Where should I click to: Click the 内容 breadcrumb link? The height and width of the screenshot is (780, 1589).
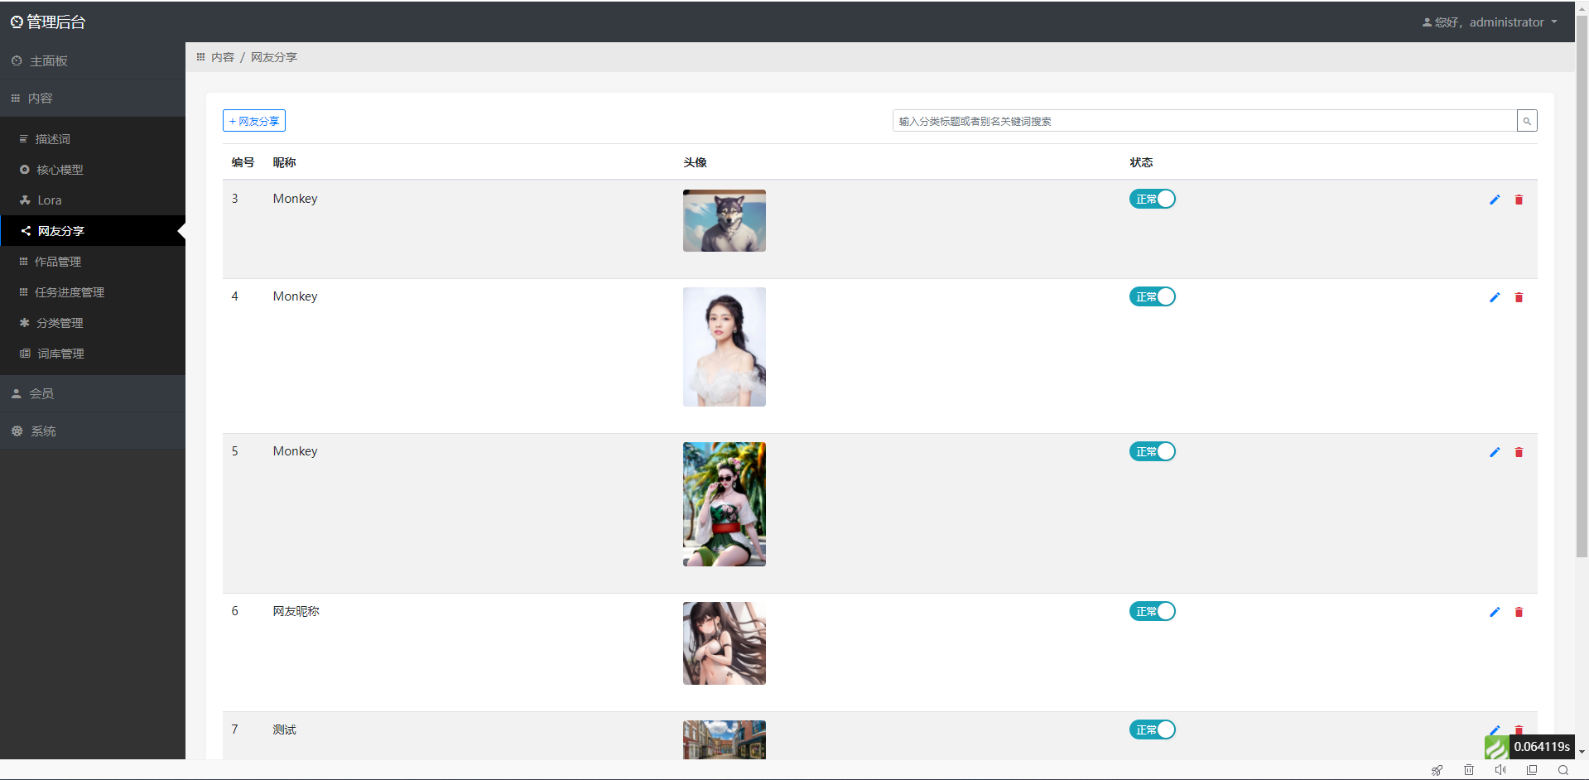[x=222, y=57]
